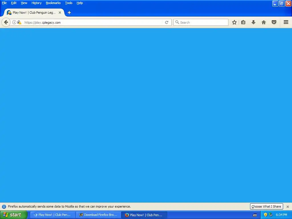Viewport: 292px width, 219px height.
Task: Switch to first Play Now taskbar window
Action: point(53,215)
